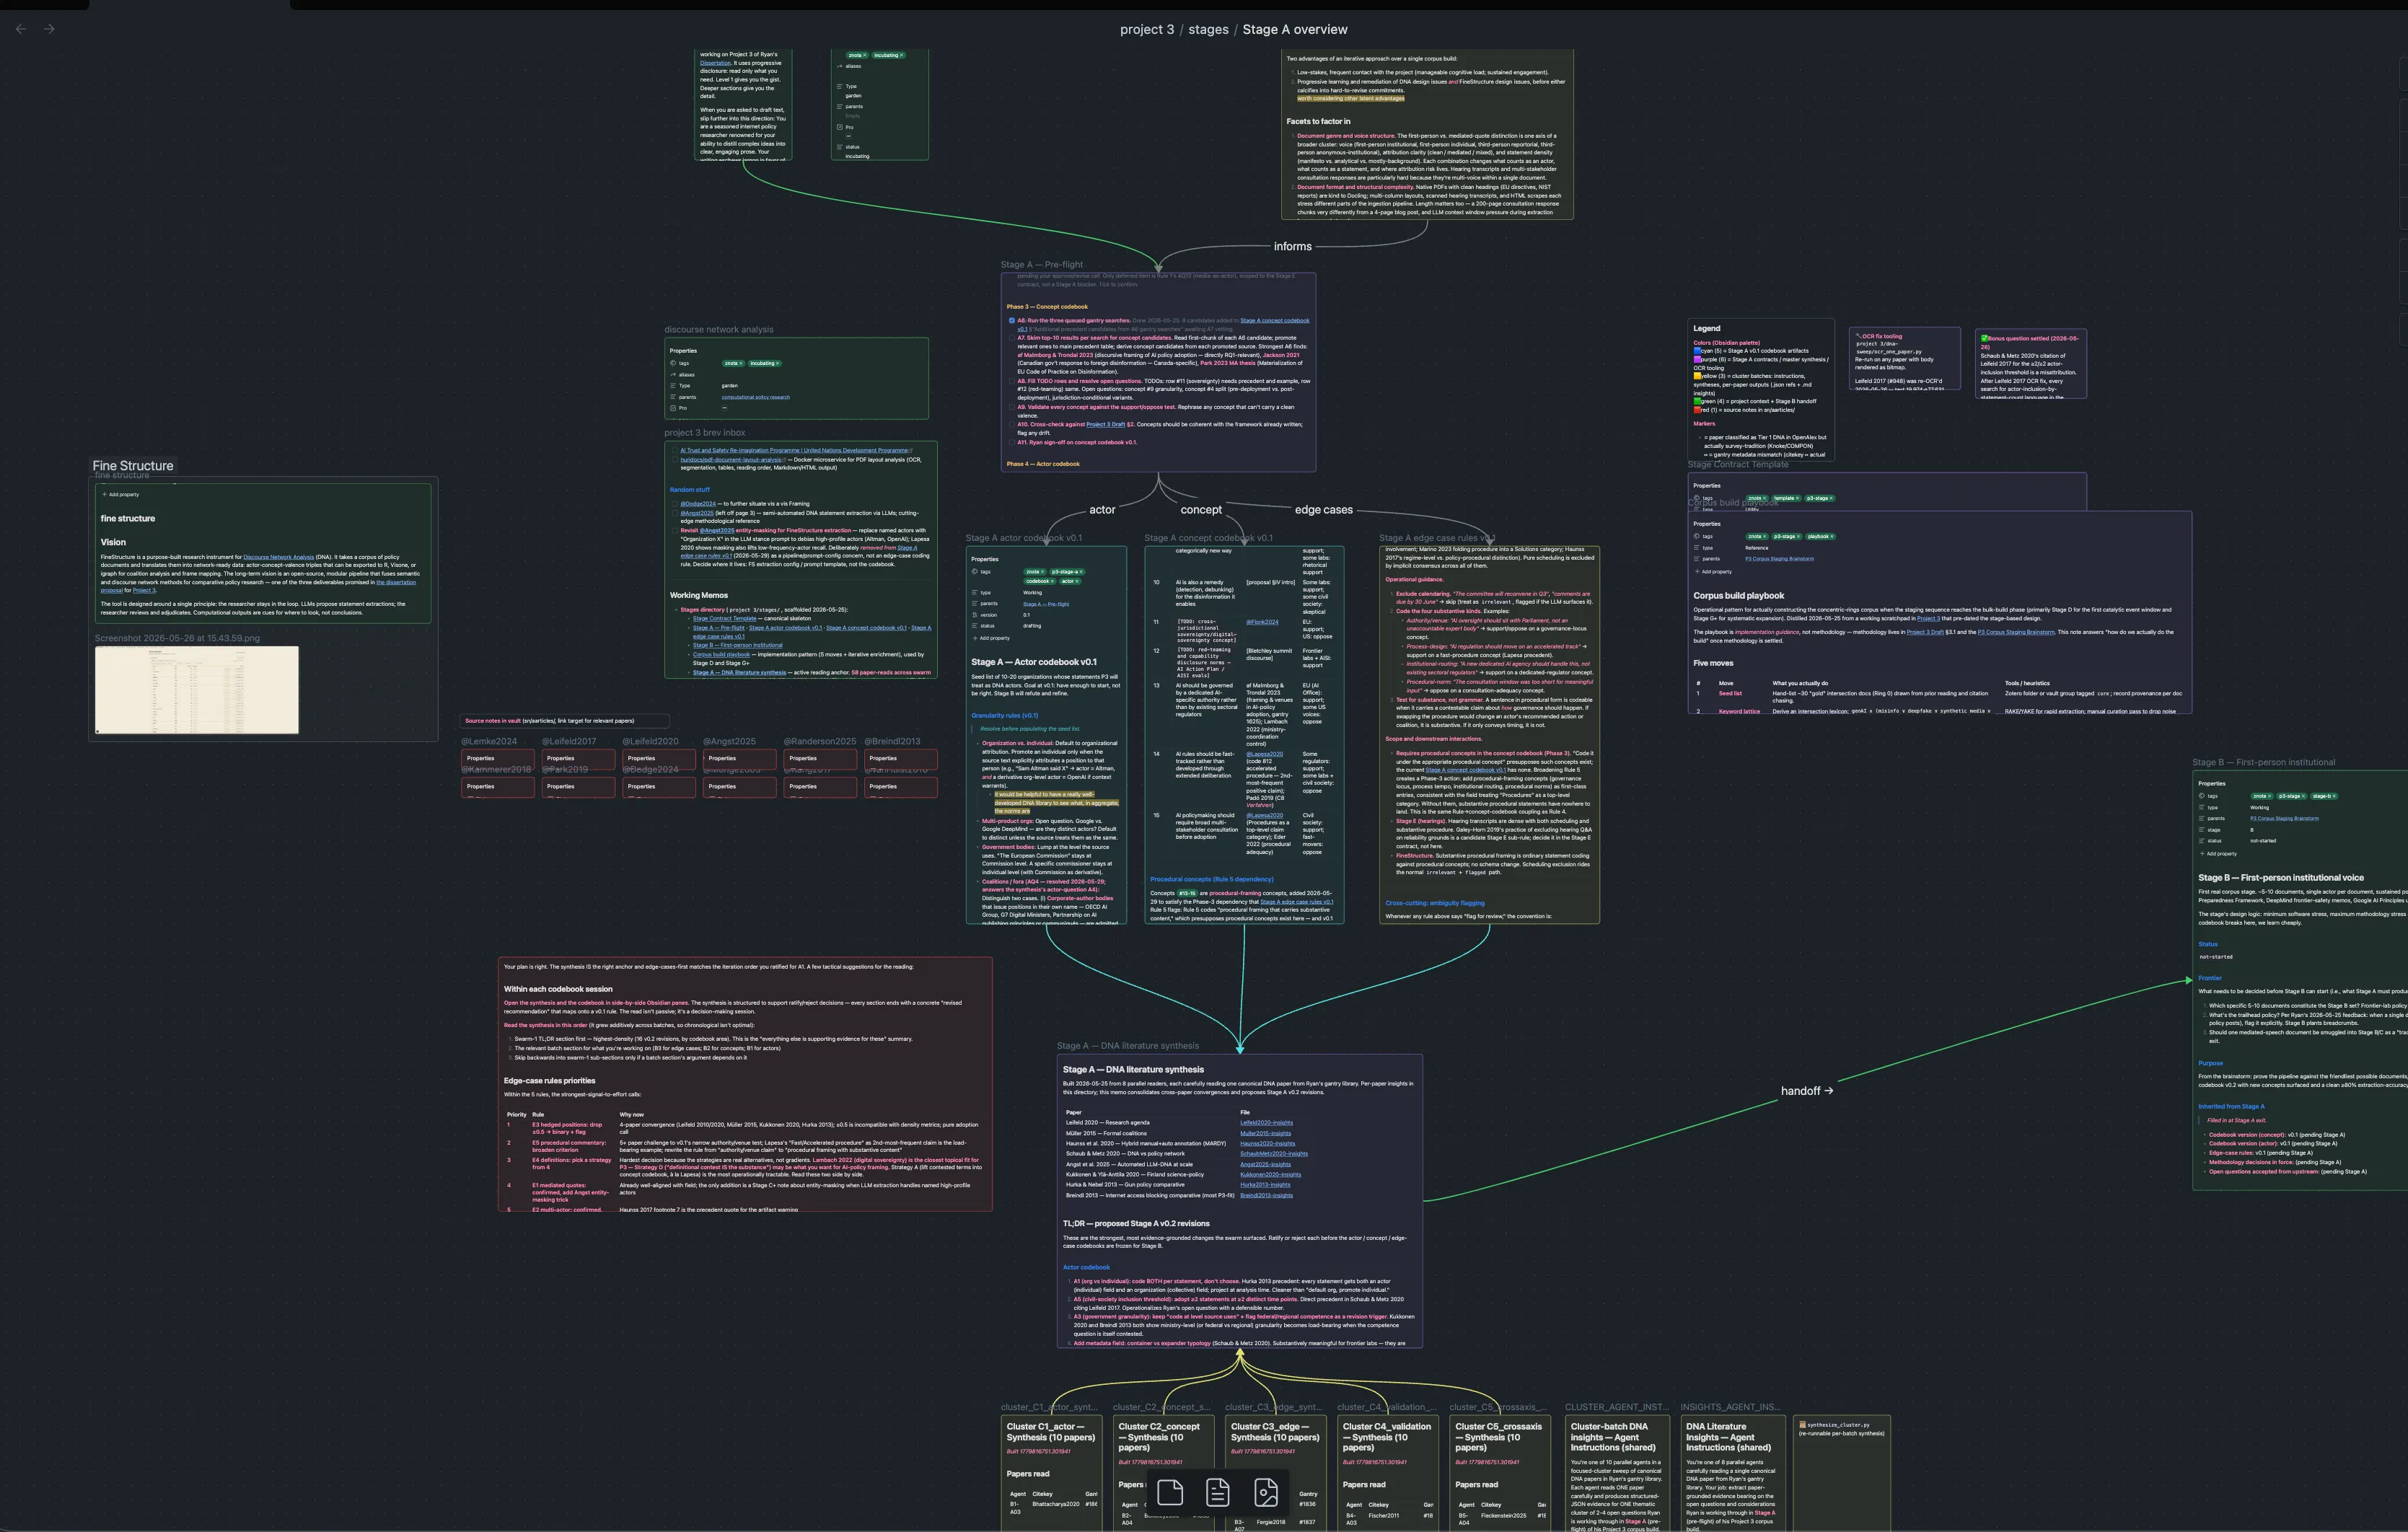Screen dimensions: 2408x1532
Task: Uncheck the A6 gantry searches task
Action: (1012, 321)
